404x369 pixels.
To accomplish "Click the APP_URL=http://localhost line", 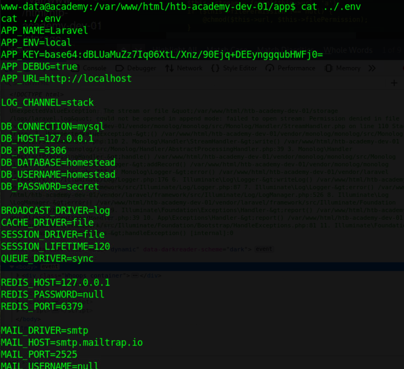I will point(66,79).
